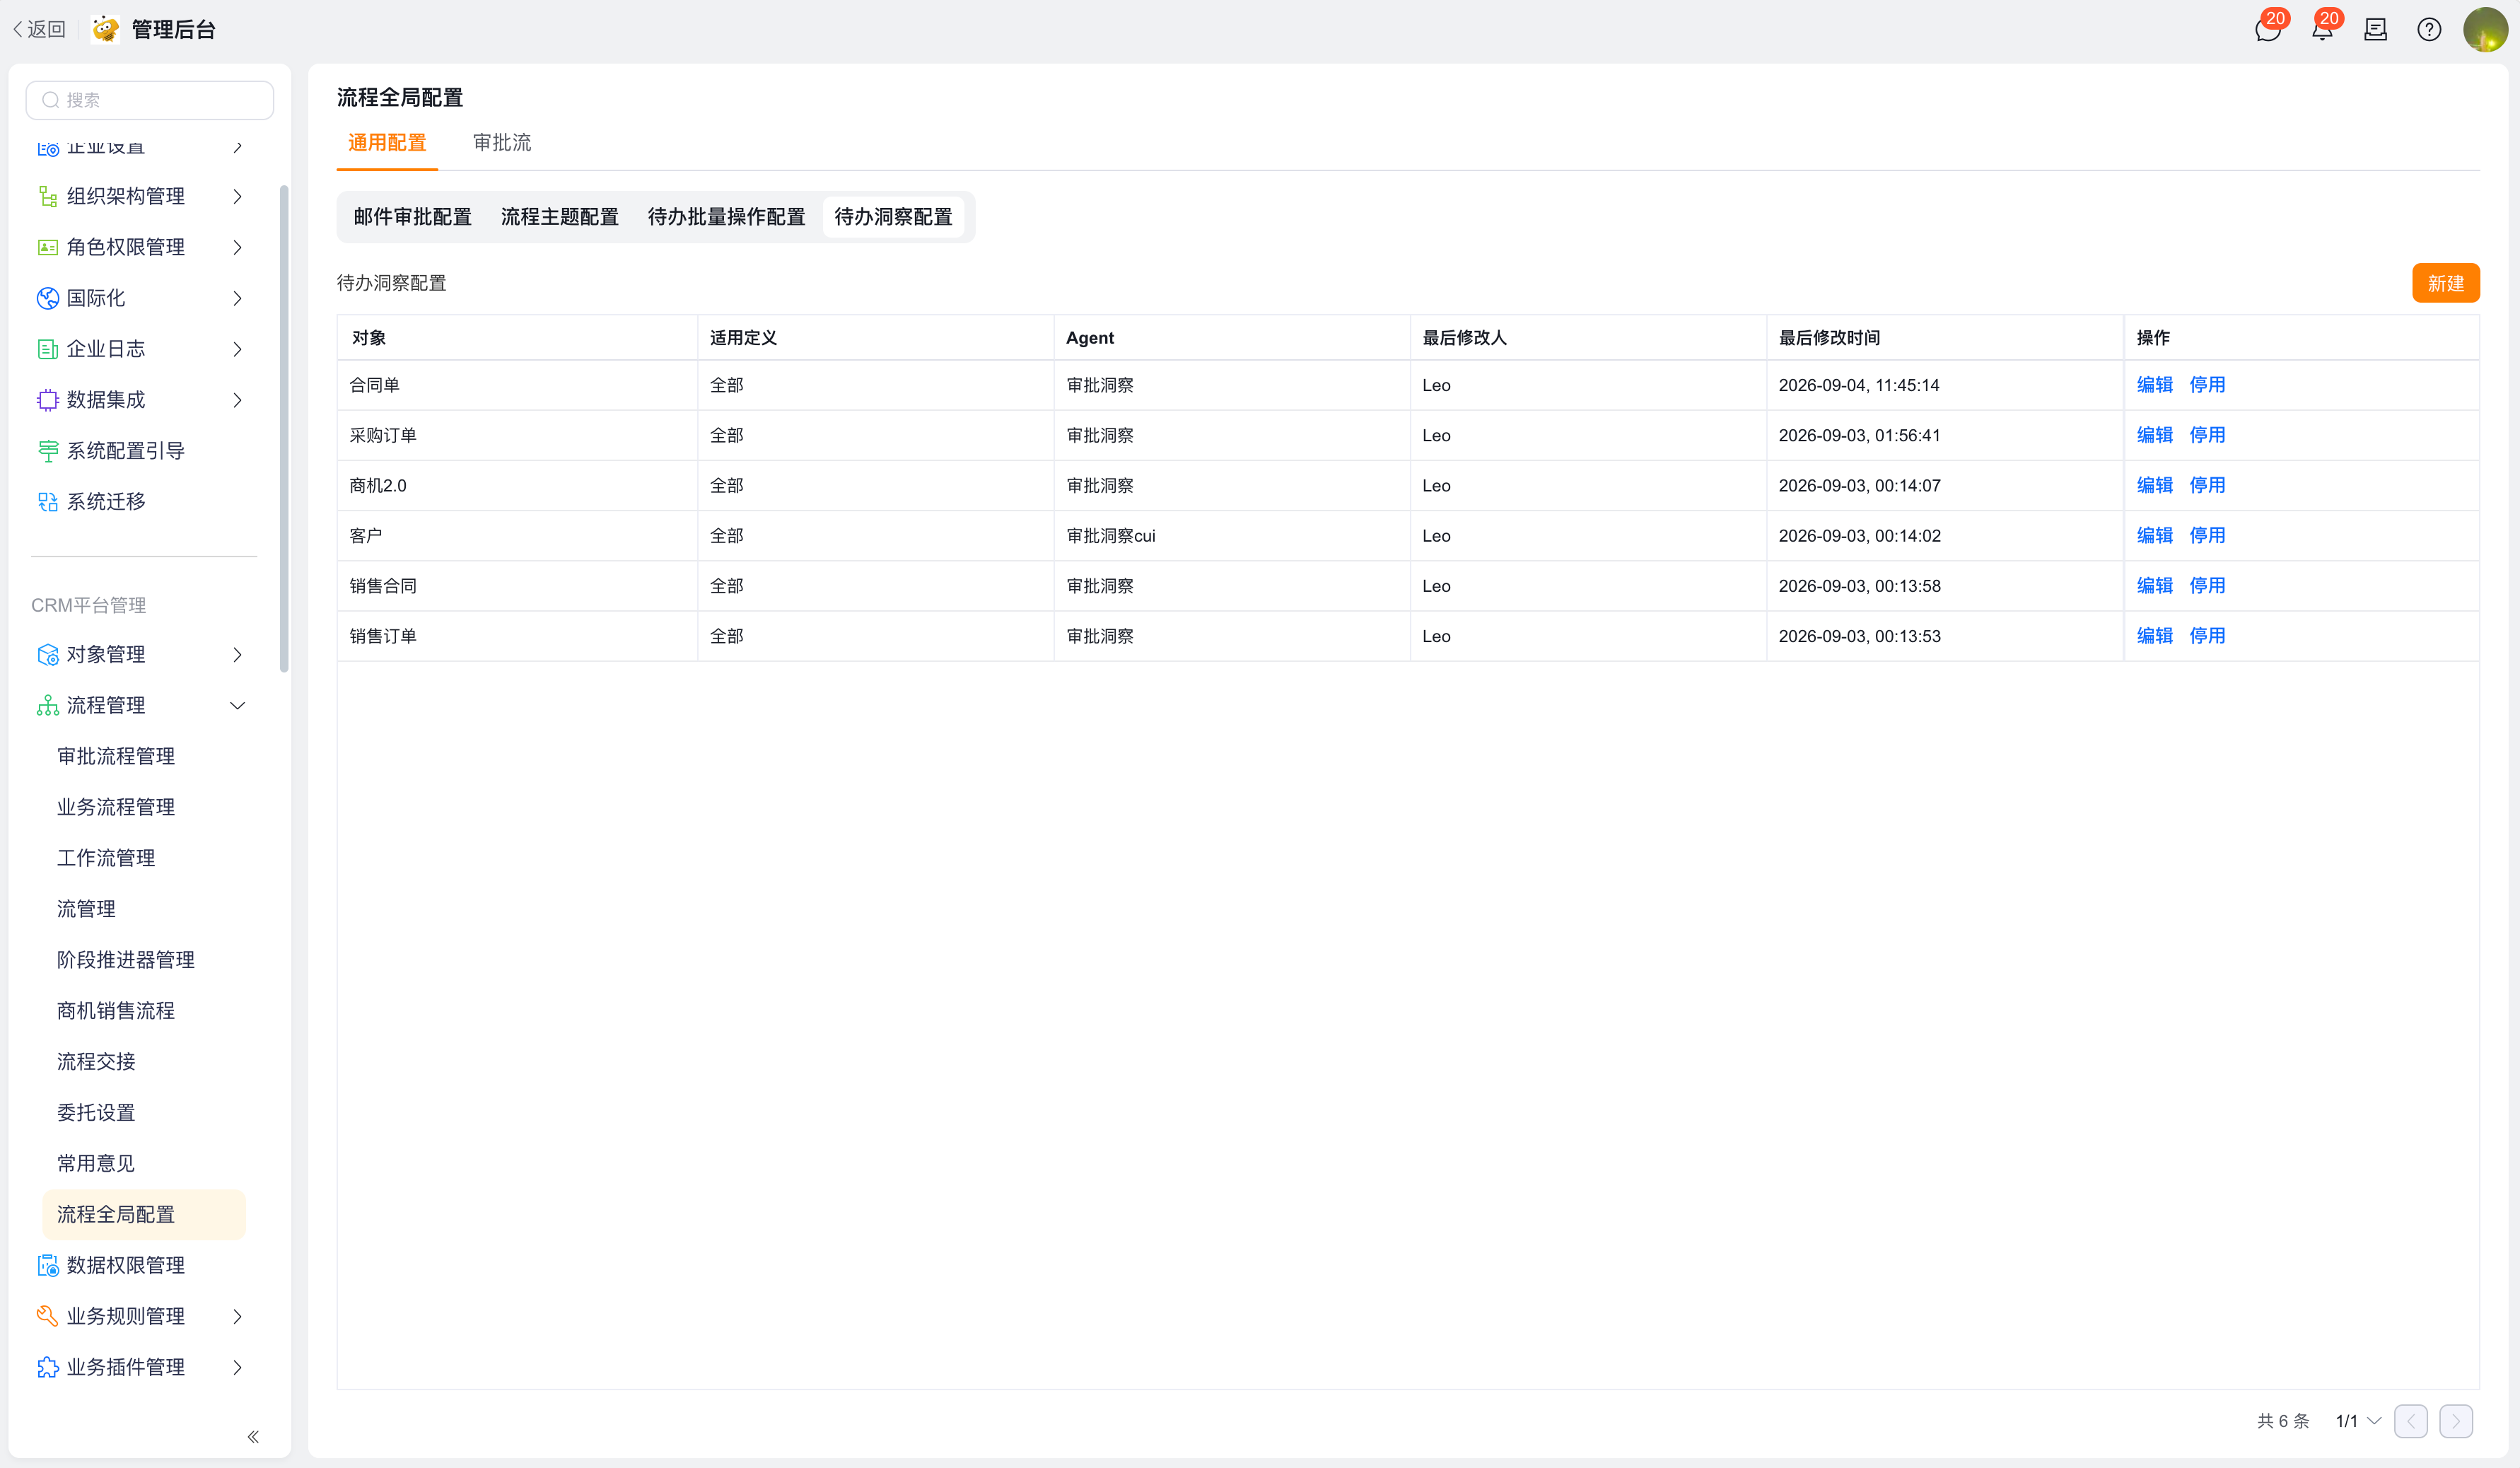Click the 数据集成 chip icon
Viewport: 2520px width, 1468px height.
click(x=47, y=400)
